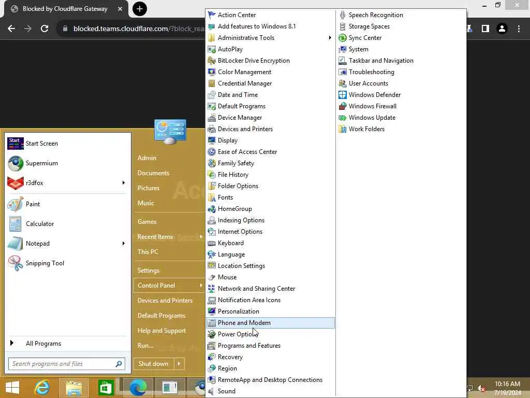Screen dimensions: 530x398
Task: Click the muted volume tray icon
Action: tap(481, 388)
